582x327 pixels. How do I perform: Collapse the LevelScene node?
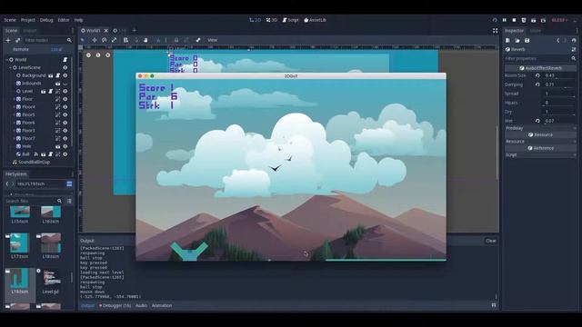point(10,67)
